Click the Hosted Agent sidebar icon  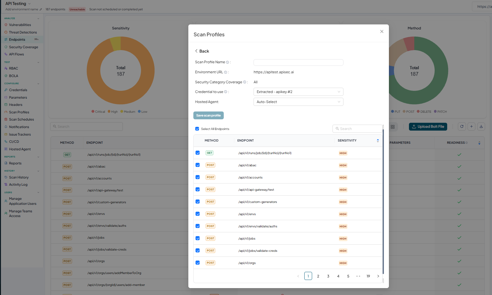coord(6,149)
